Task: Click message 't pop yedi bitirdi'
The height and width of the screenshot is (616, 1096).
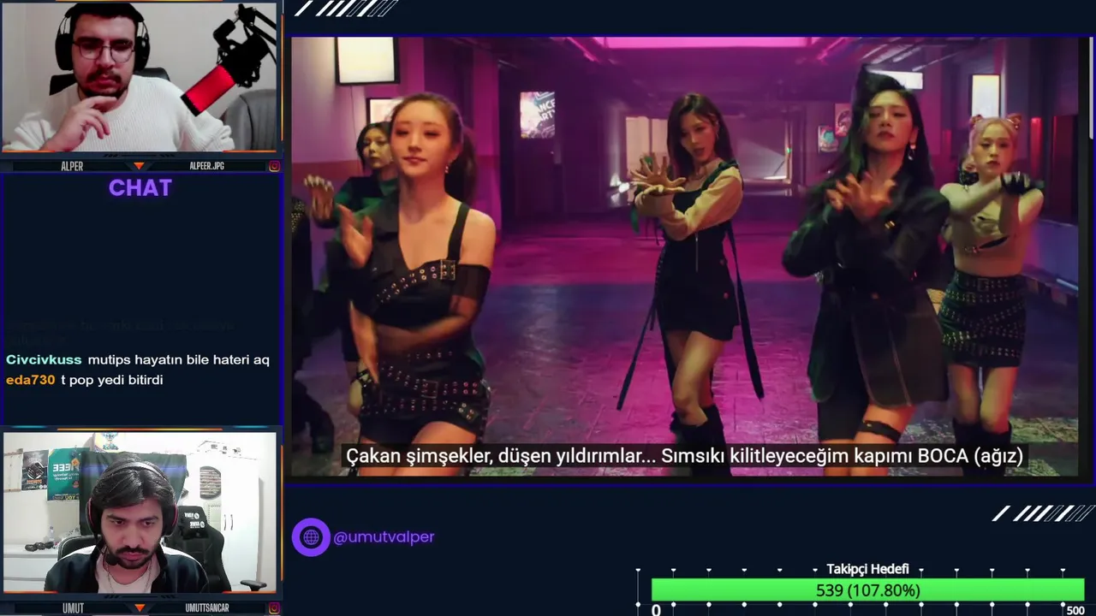Action: point(111,380)
